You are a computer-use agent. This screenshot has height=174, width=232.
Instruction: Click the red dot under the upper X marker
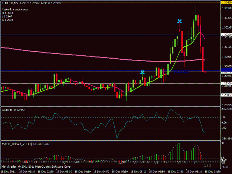pos(180,31)
